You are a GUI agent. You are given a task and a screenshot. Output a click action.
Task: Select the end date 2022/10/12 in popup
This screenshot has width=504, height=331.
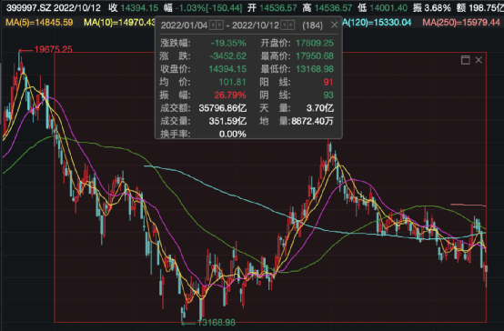point(256,25)
